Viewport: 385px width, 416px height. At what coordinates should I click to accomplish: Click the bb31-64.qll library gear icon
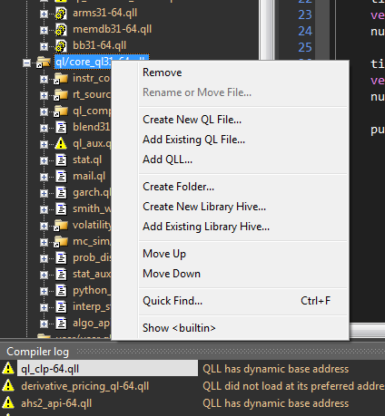click(61, 46)
